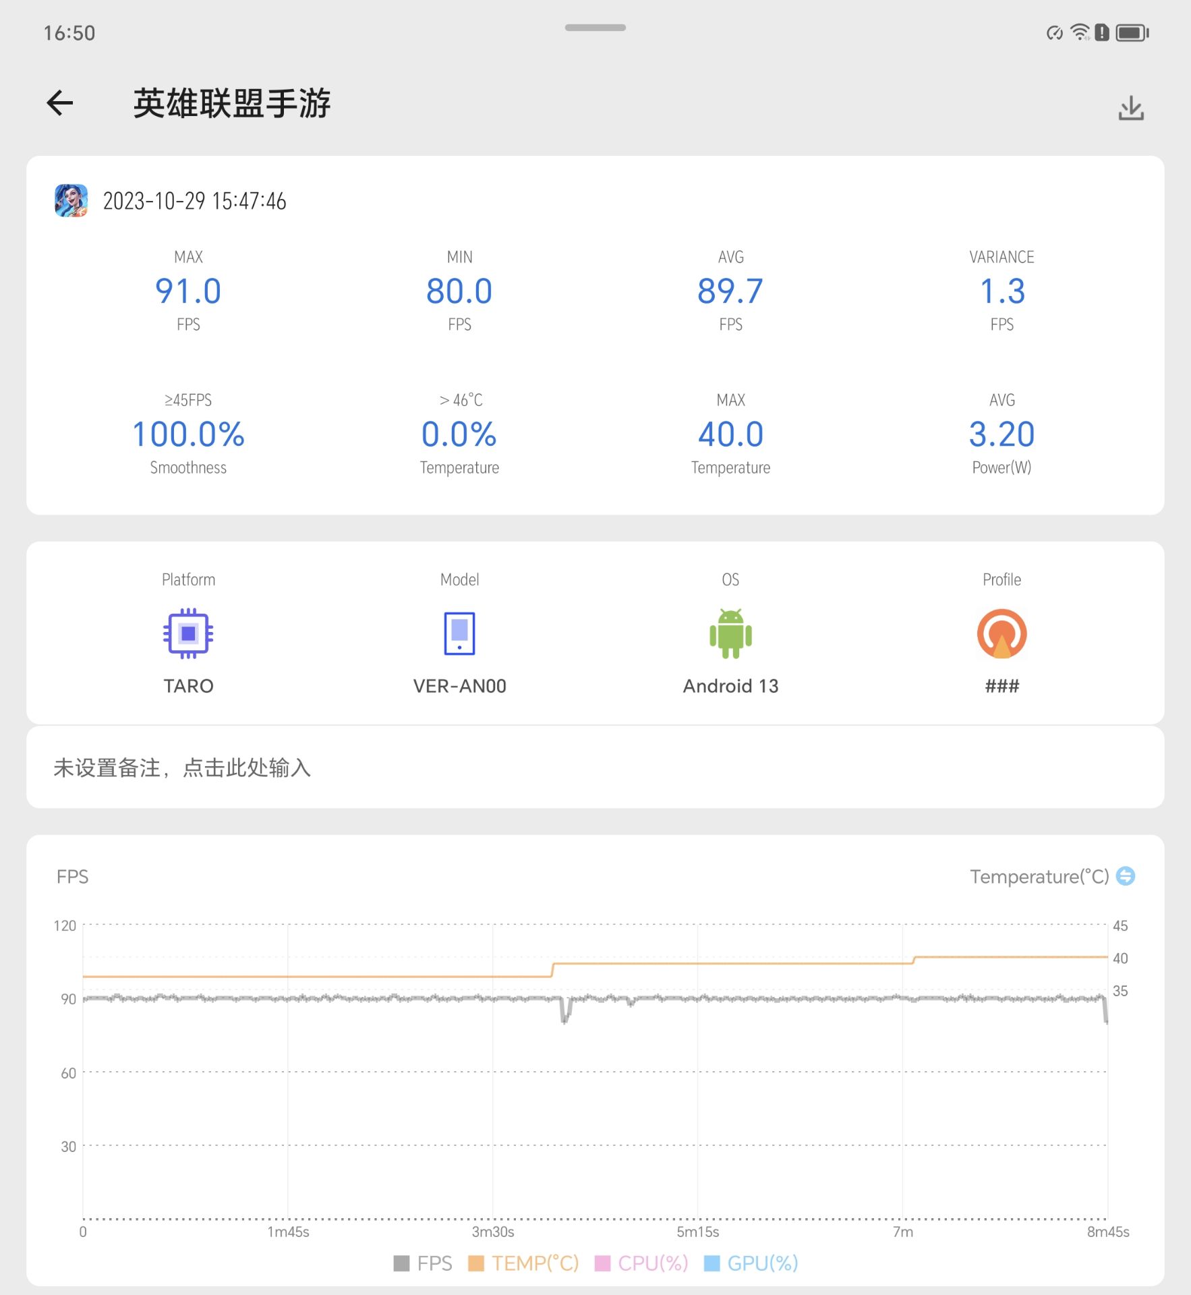
Task: Tap the 2023-10-29 15:47:46 timestamp
Action: click(194, 201)
